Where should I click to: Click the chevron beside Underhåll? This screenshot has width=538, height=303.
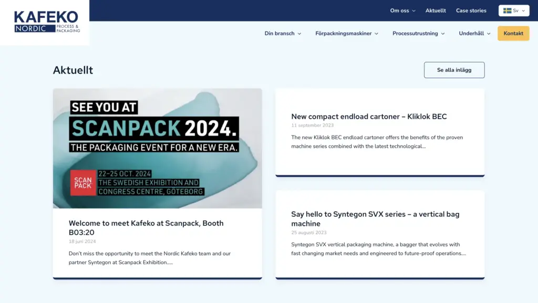point(489,34)
